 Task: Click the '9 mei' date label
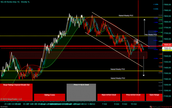(125, 104)
